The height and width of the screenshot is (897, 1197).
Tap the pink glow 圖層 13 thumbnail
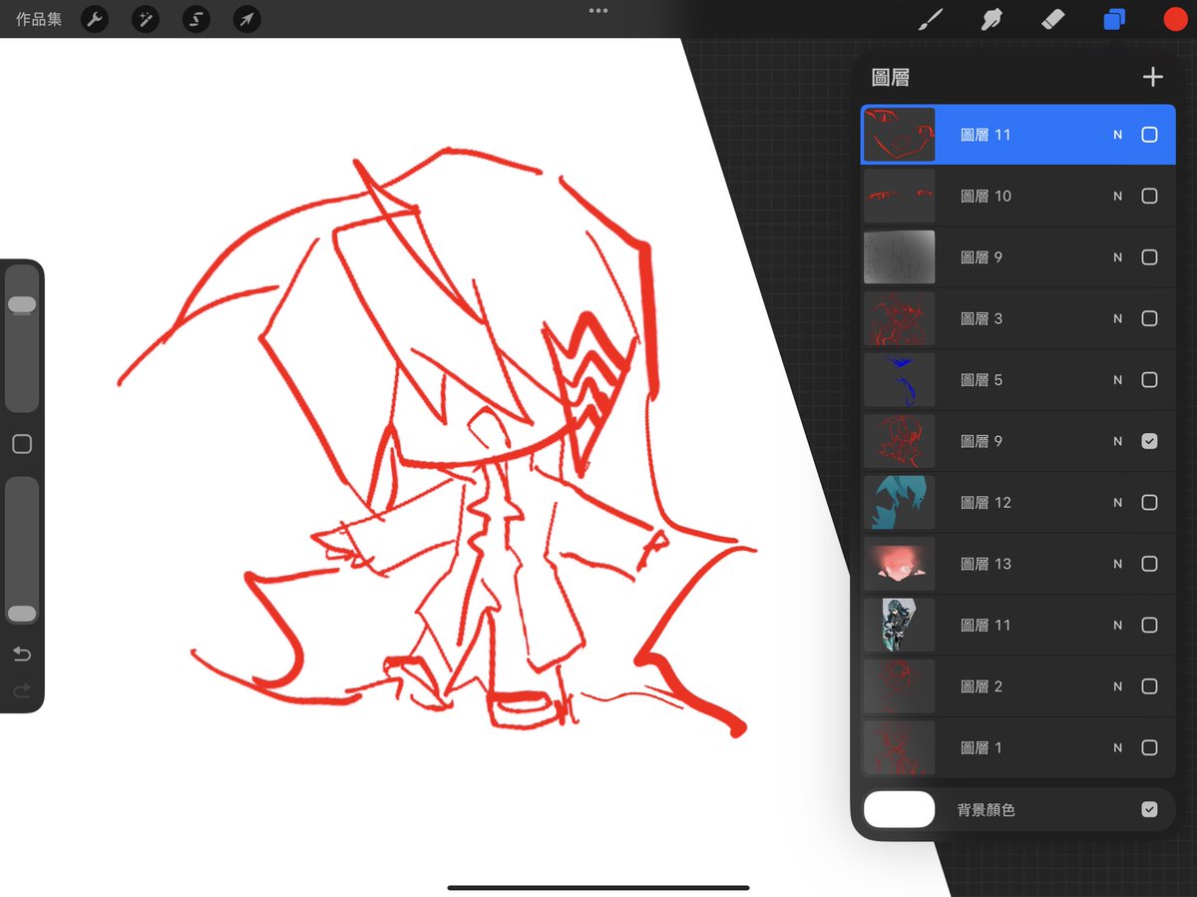click(899, 564)
